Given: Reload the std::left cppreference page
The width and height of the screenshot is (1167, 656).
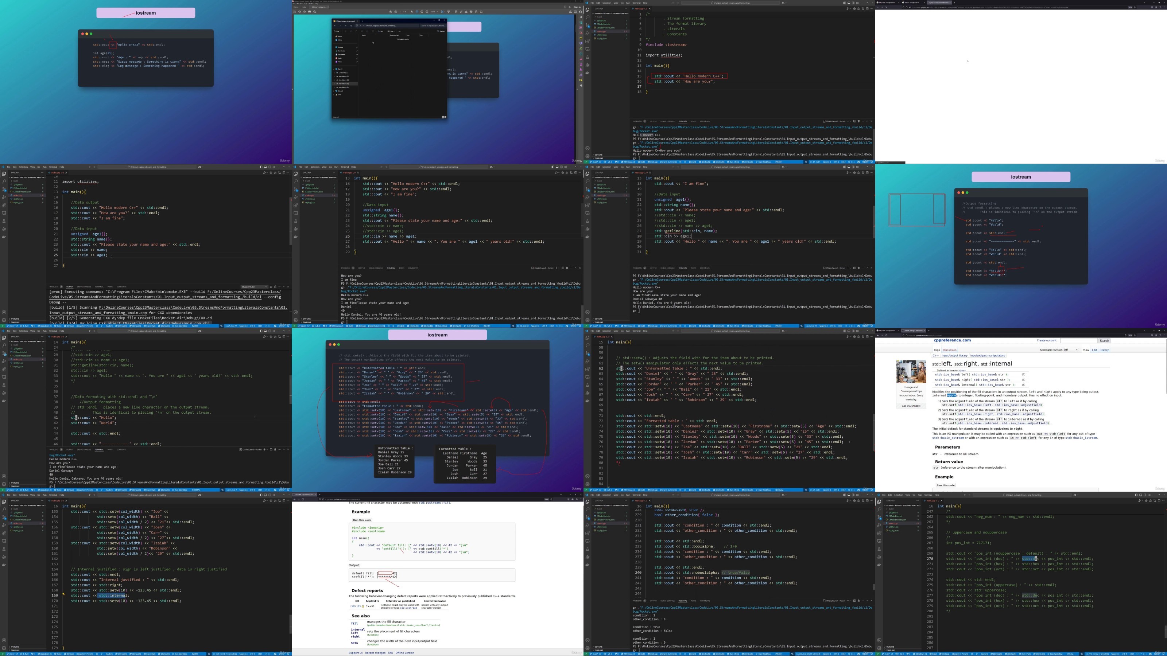Looking at the screenshot, I should pos(887,335).
